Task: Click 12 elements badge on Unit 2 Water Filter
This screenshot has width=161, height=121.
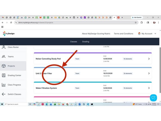Action: click(128, 74)
